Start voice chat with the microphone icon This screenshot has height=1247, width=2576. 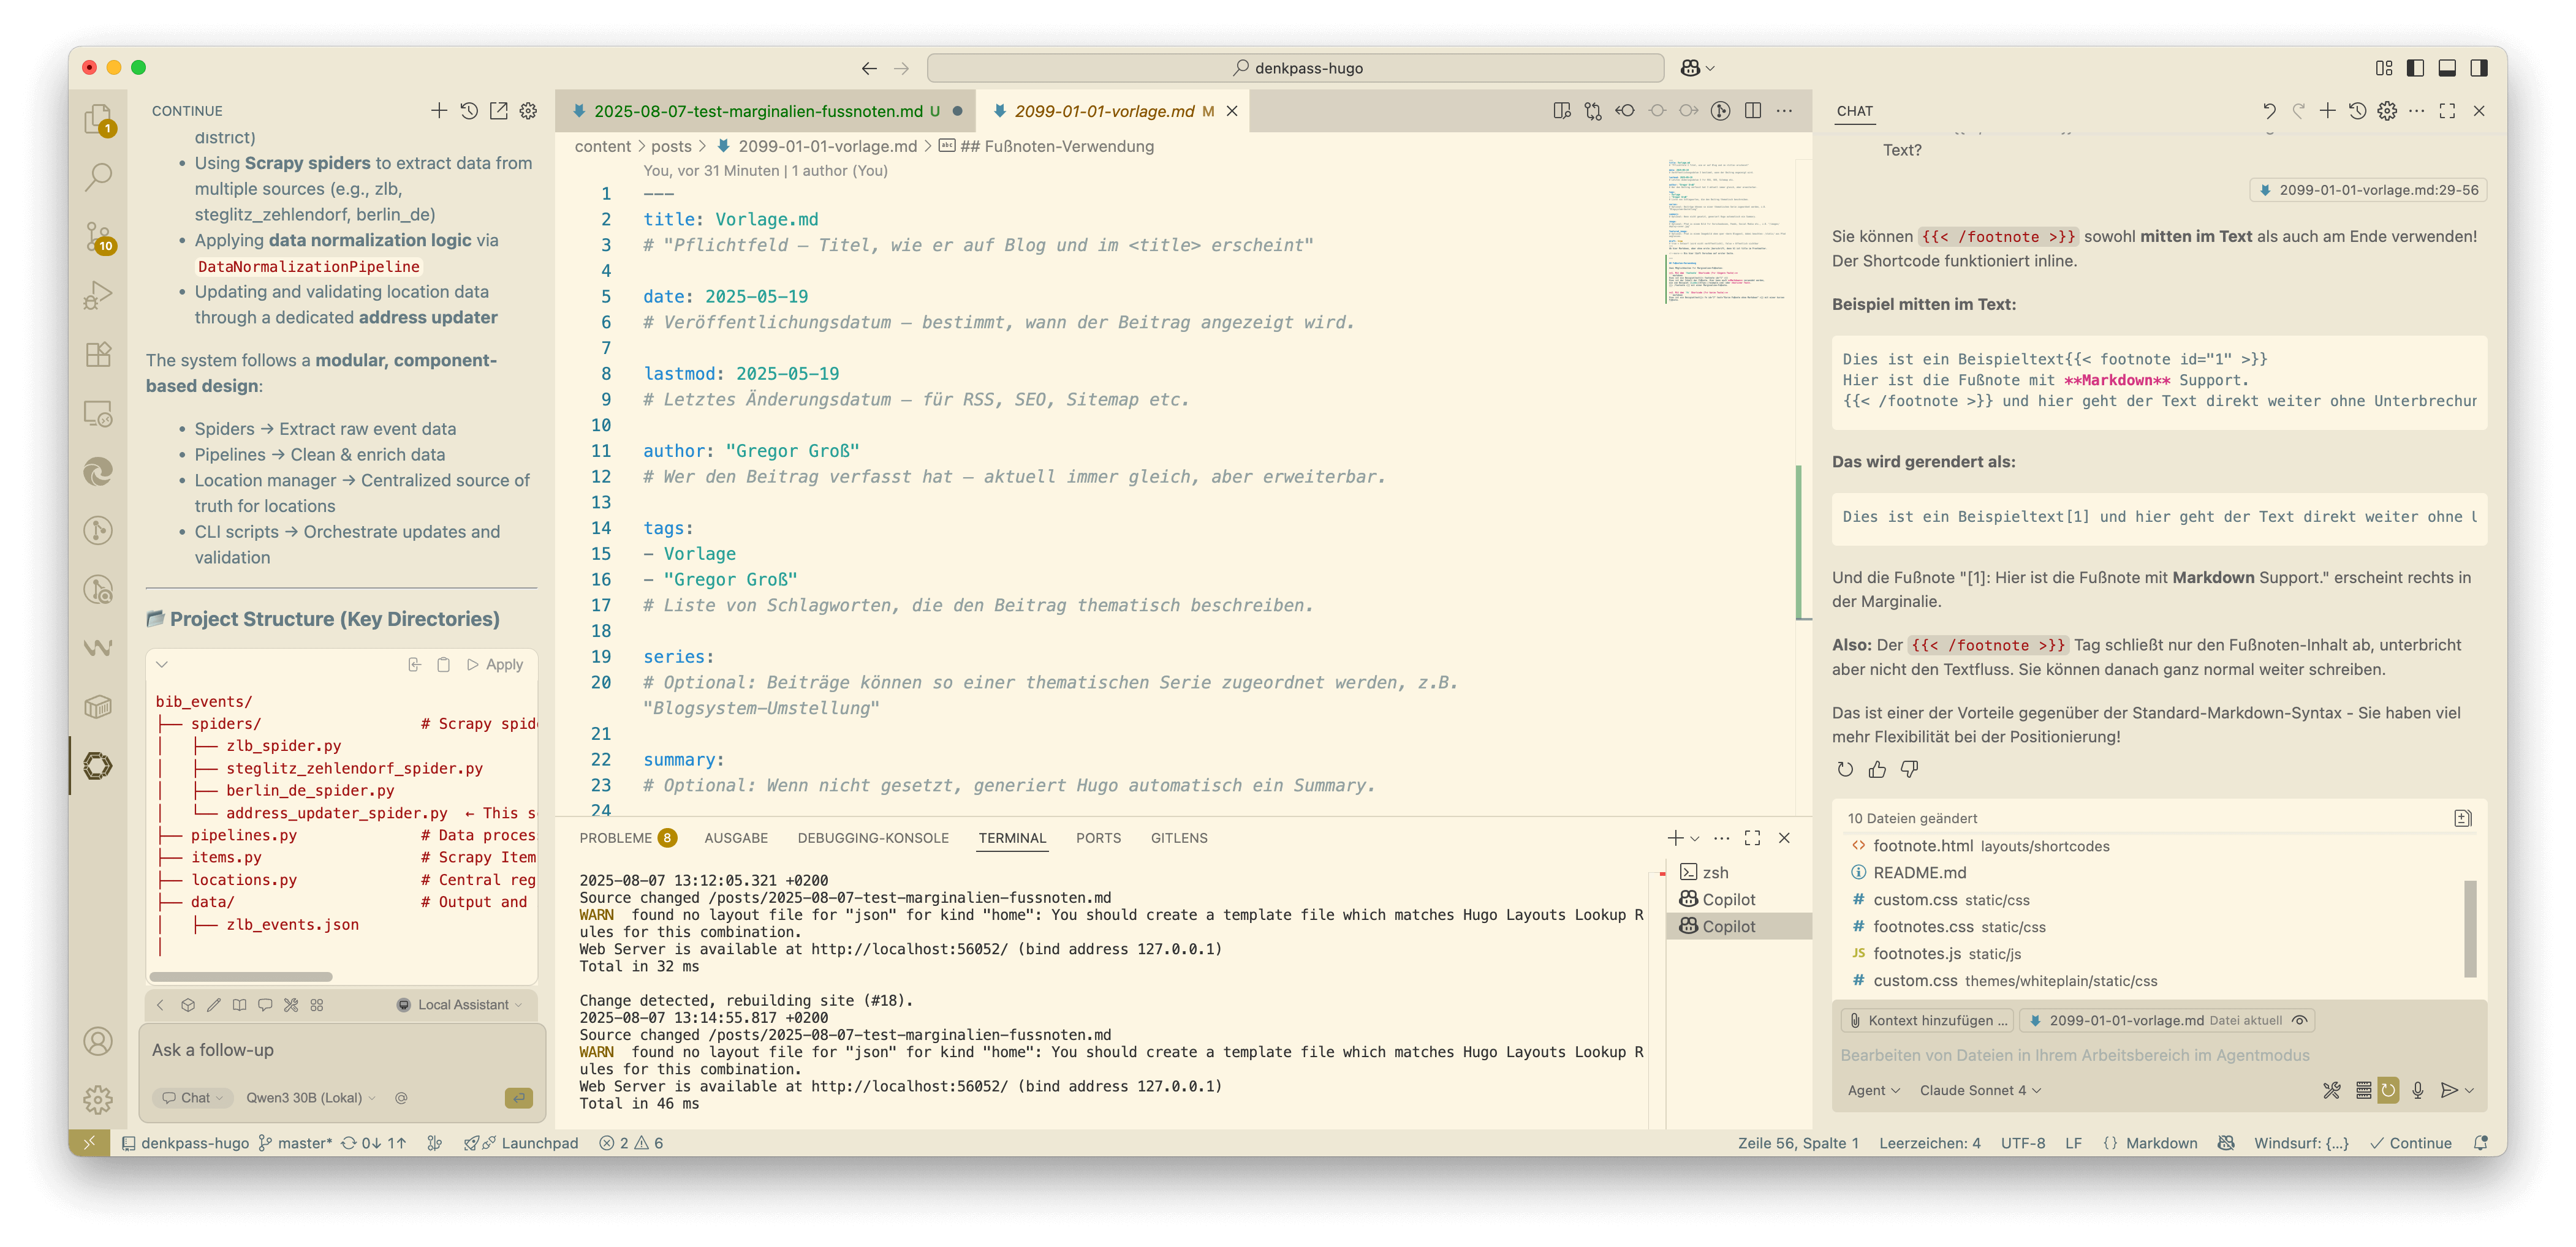(2418, 1090)
